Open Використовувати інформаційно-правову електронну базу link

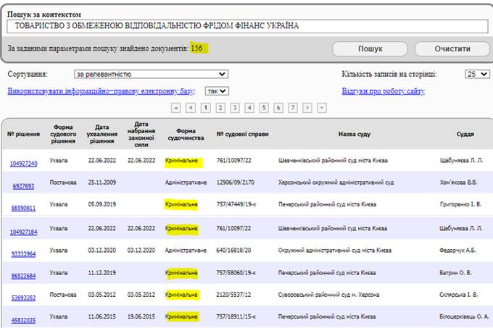coord(101,91)
